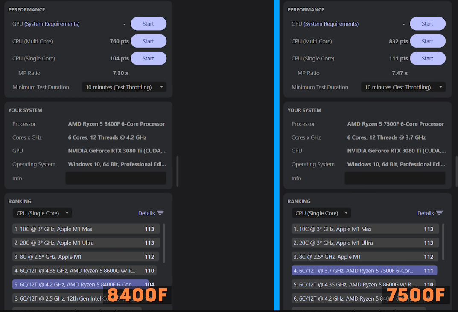Start CPU Single Core test in 7500F window
The height and width of the screenshot is (312, 458).
click(x=428, y=59)
